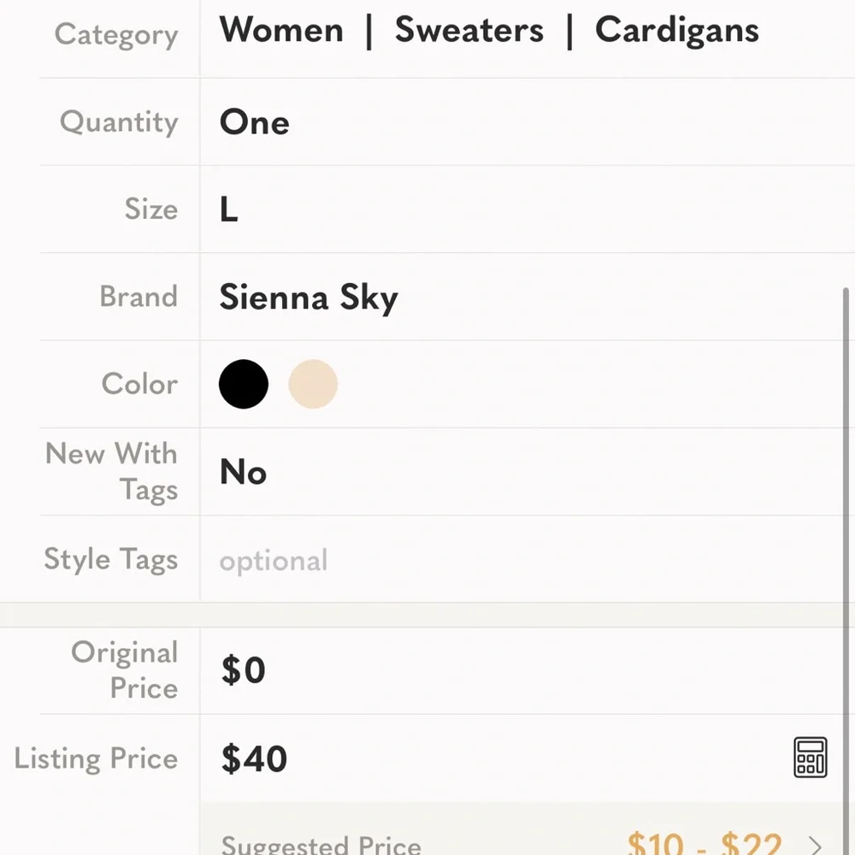Select Sweaters in the category breadcrumb
The image size is (855, 855).
tap(469, 30)
